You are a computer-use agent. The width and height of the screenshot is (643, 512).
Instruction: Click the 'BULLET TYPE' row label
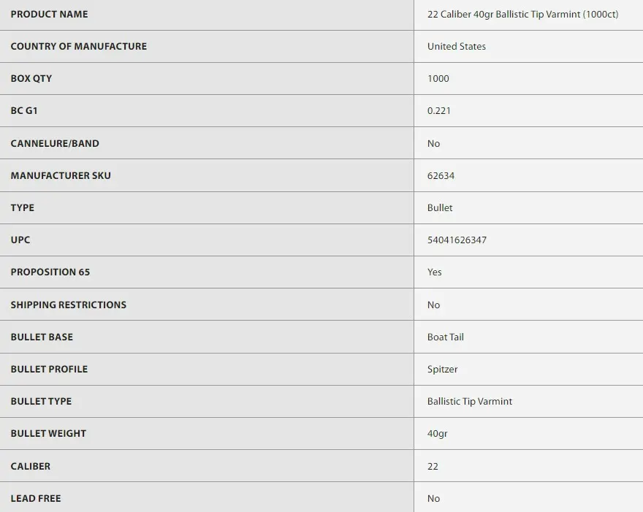(x=41, y=402)
